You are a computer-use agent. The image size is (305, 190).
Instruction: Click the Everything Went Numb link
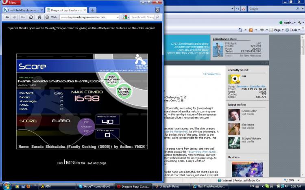[x=202, y=152]
